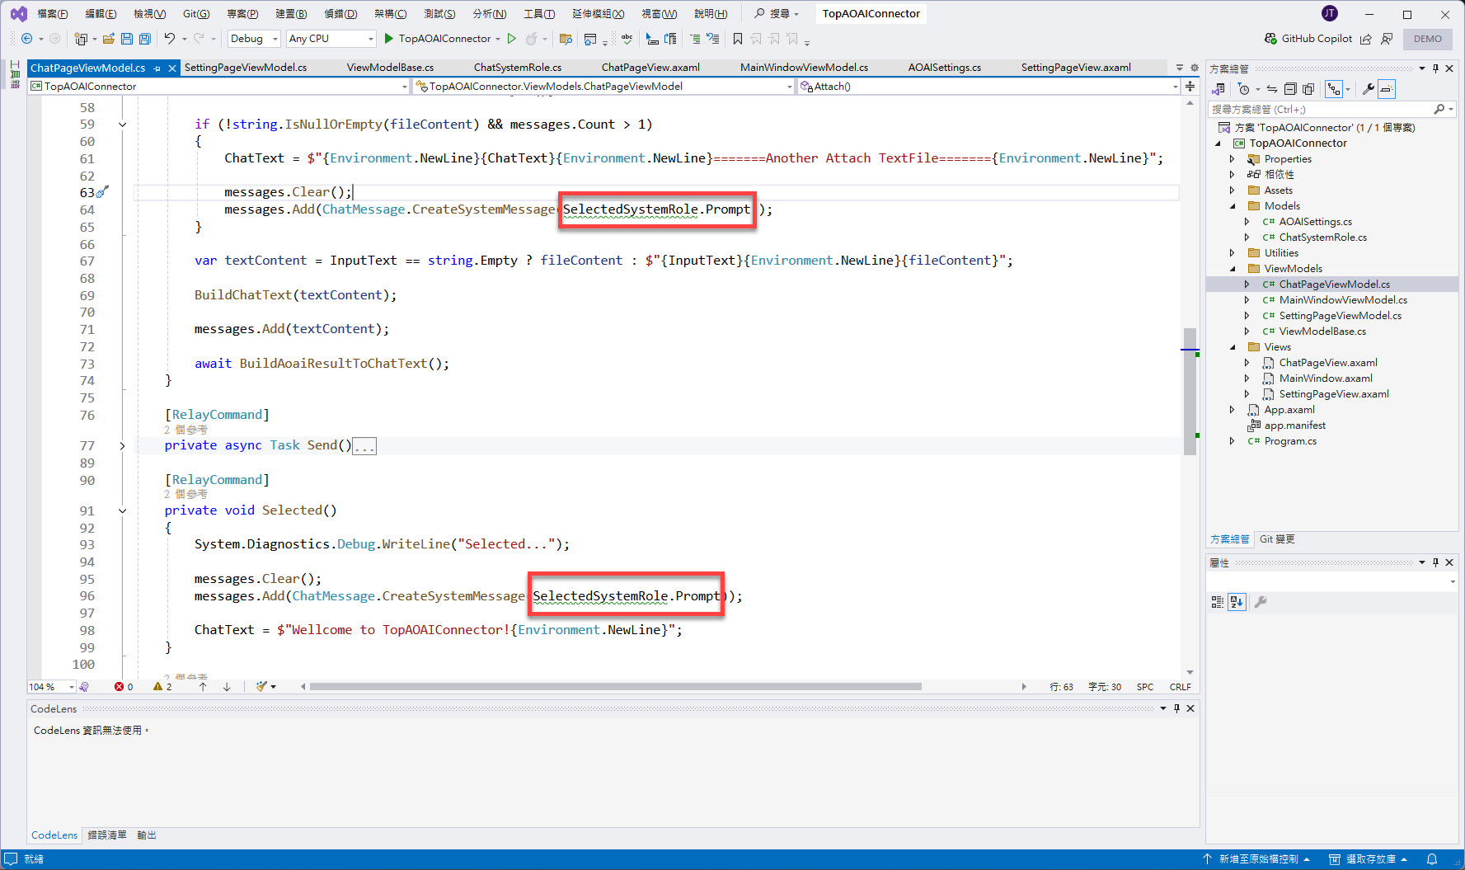Toggle the nested file view icon in Solution Explorer
The image size is (1465, 870).
click(1334, 89)
